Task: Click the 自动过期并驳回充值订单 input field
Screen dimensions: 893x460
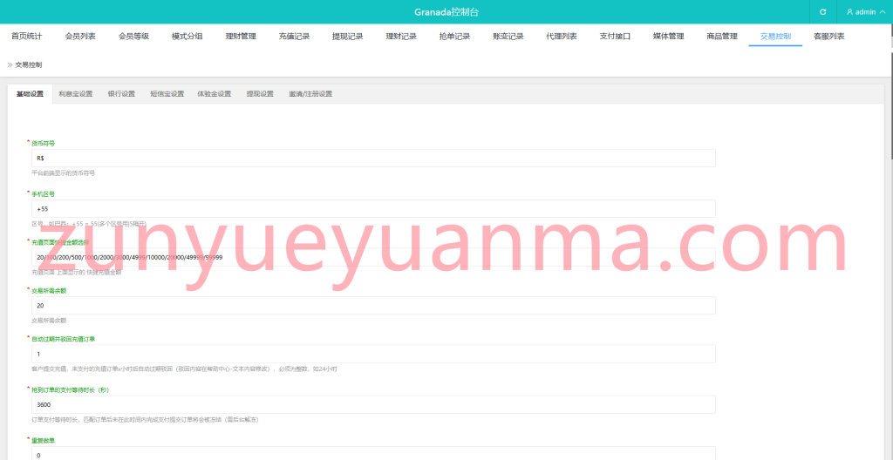Action: tap(373, 354)
